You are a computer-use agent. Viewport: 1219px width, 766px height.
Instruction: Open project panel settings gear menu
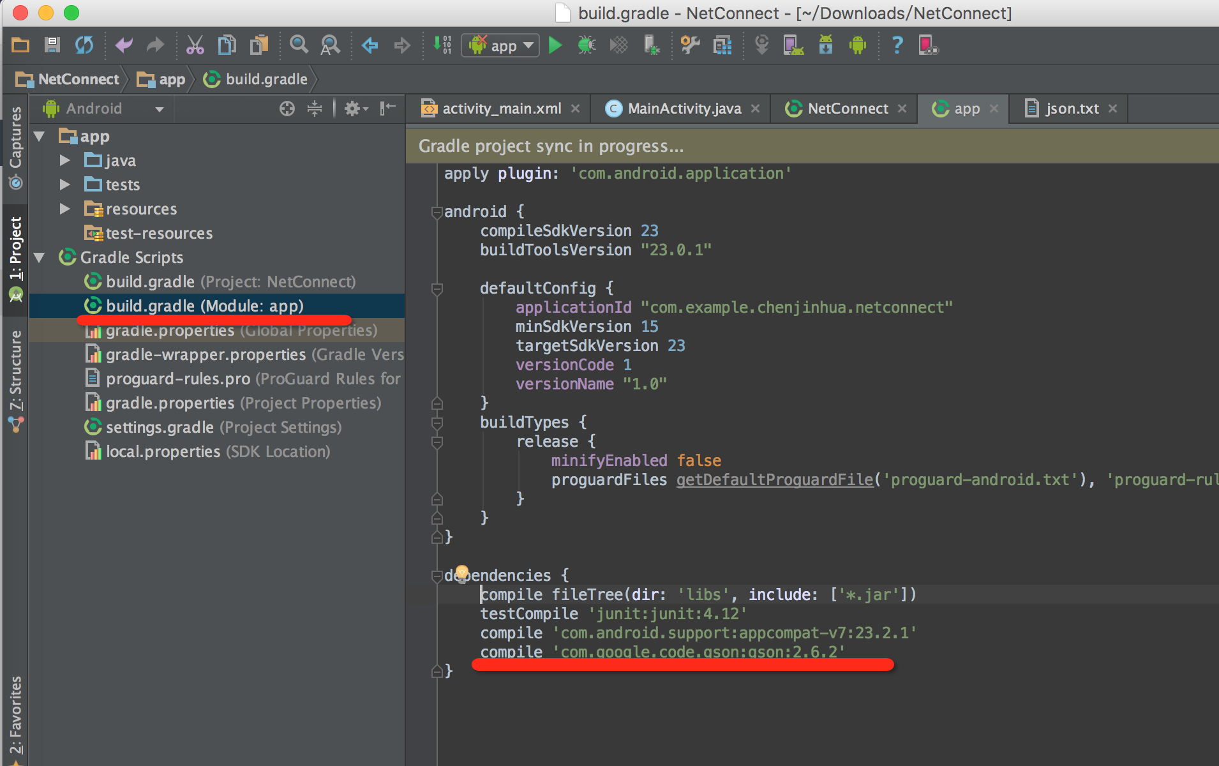pyautogui.click(x=356, y=109)
